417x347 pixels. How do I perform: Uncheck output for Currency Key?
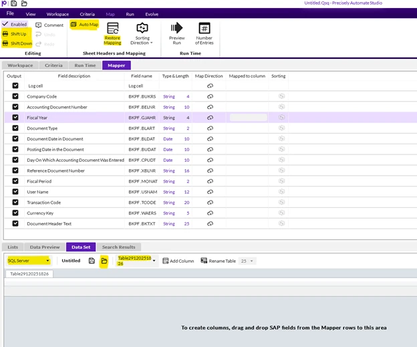click(15, 213)
